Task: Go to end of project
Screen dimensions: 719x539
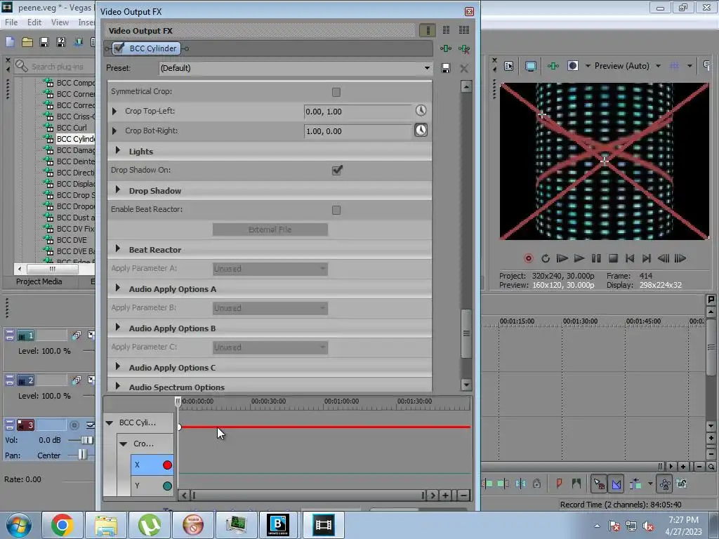Action: [647, 258]
